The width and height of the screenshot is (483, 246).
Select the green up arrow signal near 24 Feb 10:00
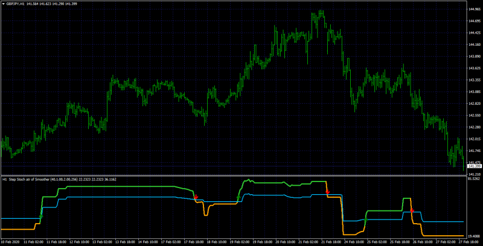click(366, 219)
